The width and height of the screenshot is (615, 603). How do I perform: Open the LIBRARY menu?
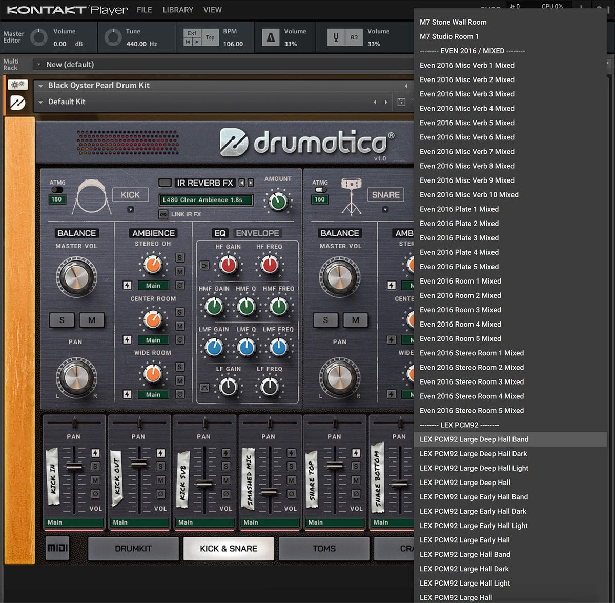coord(178,10)
